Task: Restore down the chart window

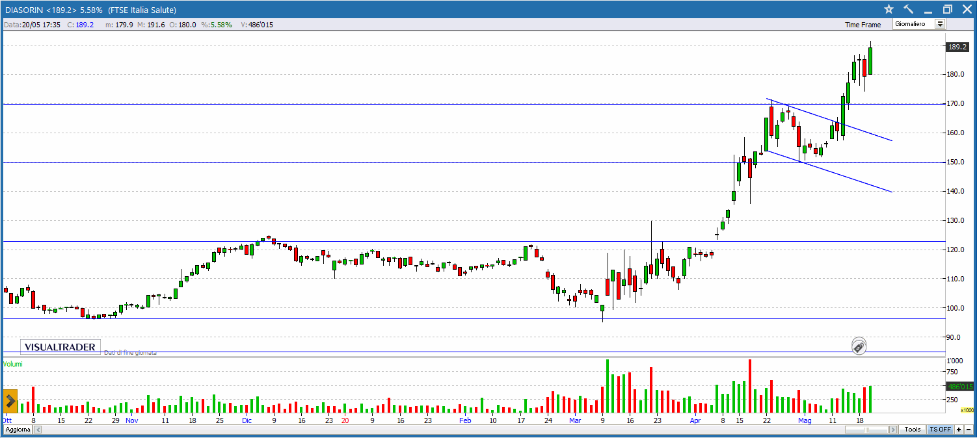Action: pos(947,9)
